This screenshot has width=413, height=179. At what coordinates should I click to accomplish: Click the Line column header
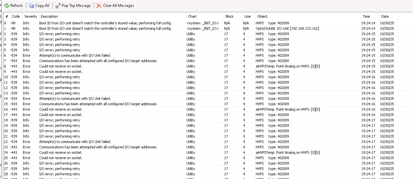click(x=247, y=16)
